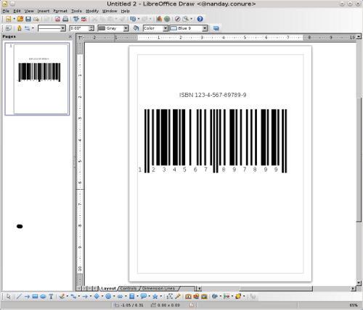Click the Zoom magnifier icon

186,19
